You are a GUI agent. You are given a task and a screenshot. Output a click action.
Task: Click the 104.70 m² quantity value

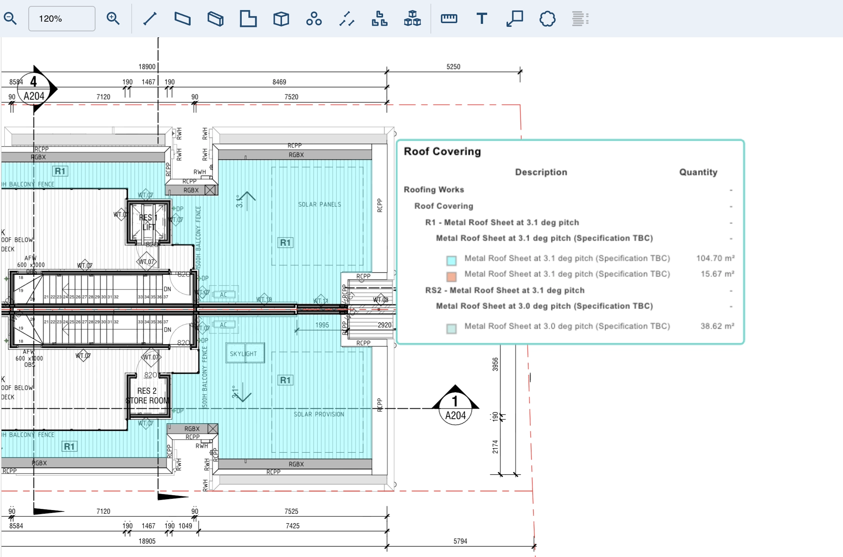point(715,258)
